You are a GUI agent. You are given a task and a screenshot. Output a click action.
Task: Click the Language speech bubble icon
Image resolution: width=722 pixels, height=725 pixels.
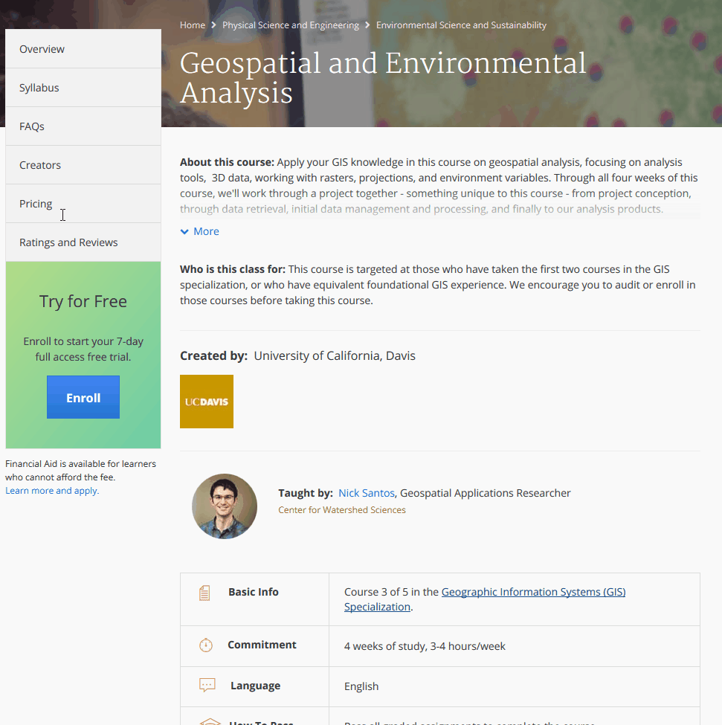207,685
